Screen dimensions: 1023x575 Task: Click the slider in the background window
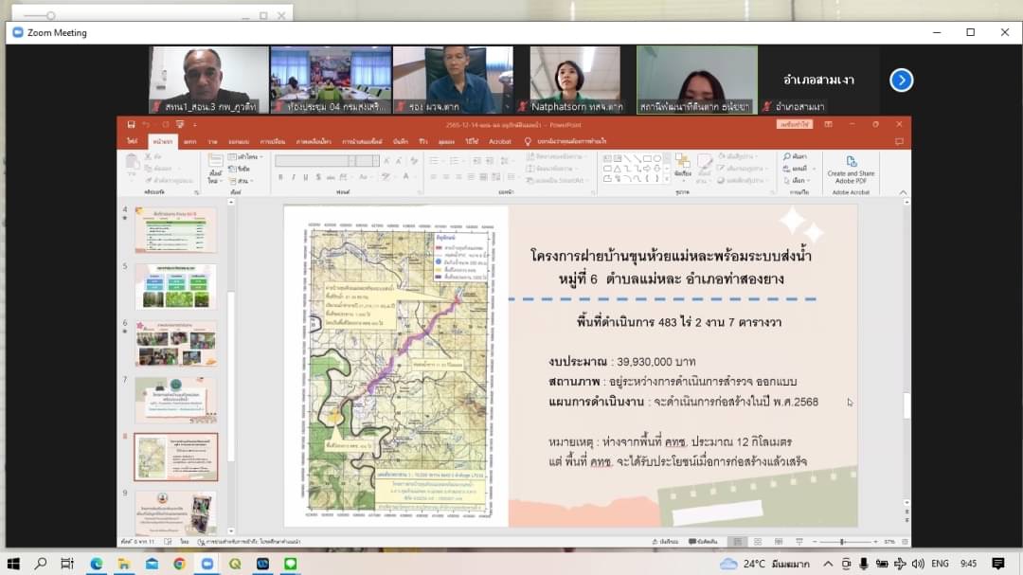(x=39, y=16)
